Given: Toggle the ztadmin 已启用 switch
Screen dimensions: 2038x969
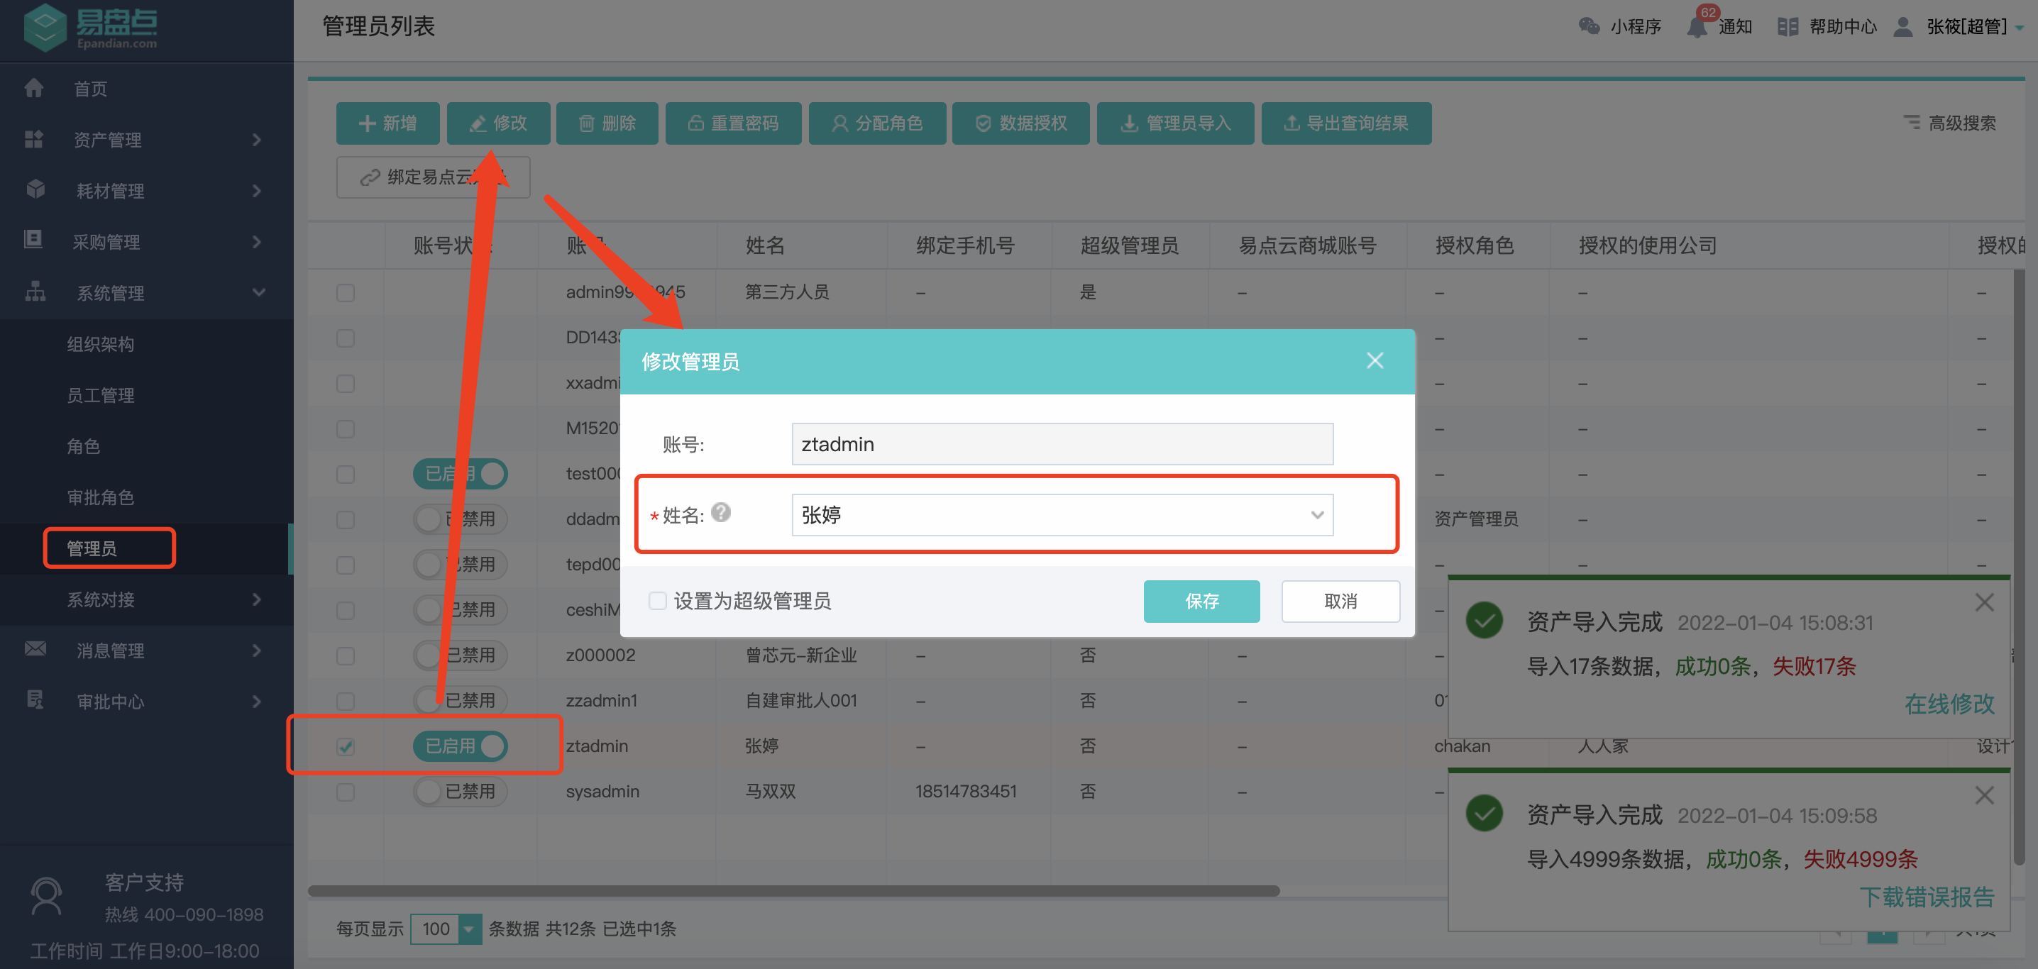Looking at the screenshot, I should tap(461, 746).
